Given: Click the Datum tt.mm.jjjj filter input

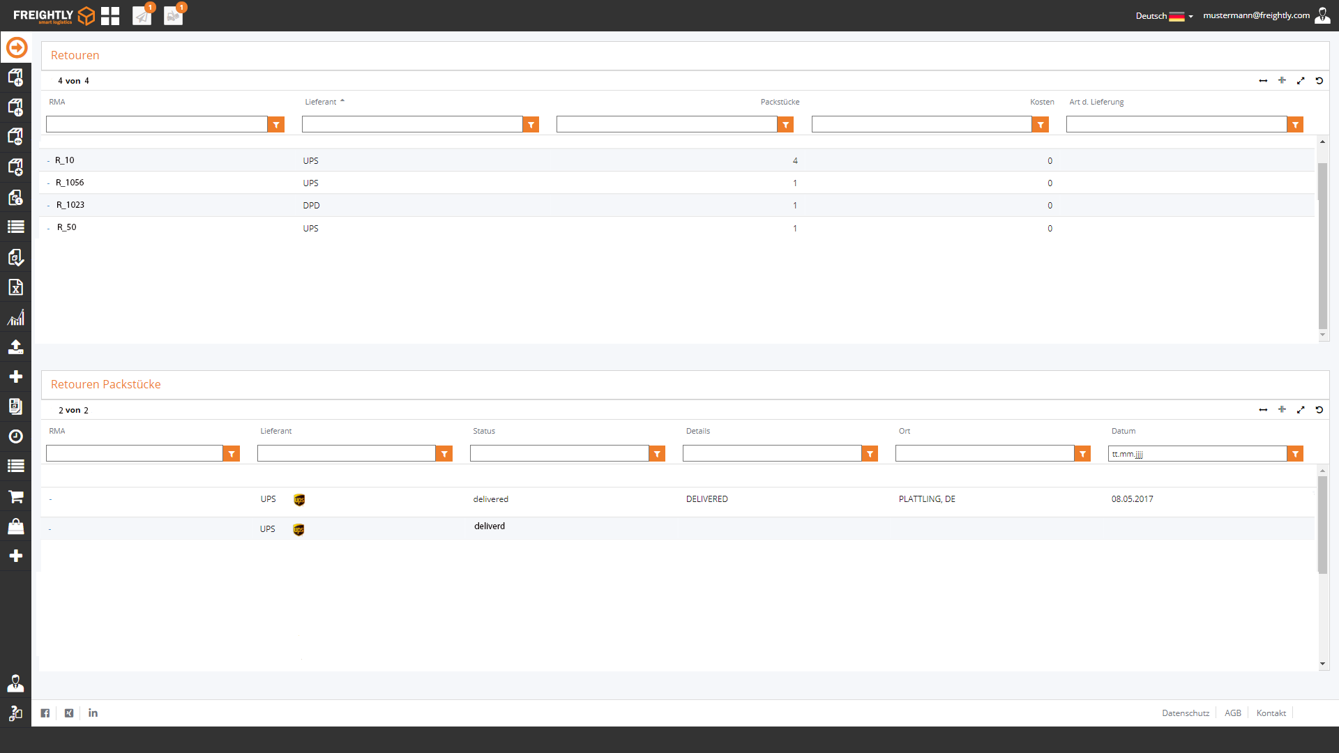Looking at the screenshot, I should (x=1197, y=454).
